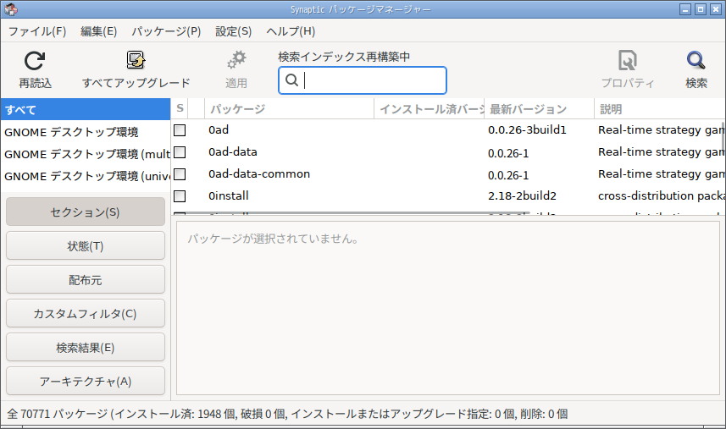The width and height of the screenshot is (726, 429).
Task: Select GNOME デスクトップ環境 (universe) section
Action: pos(86,176)
